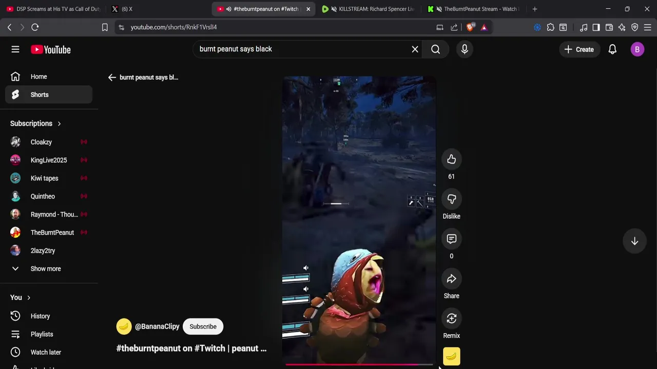The image size is (657, 369).
Task: Open Watch later in the sidebar
Action: point(49,353)
